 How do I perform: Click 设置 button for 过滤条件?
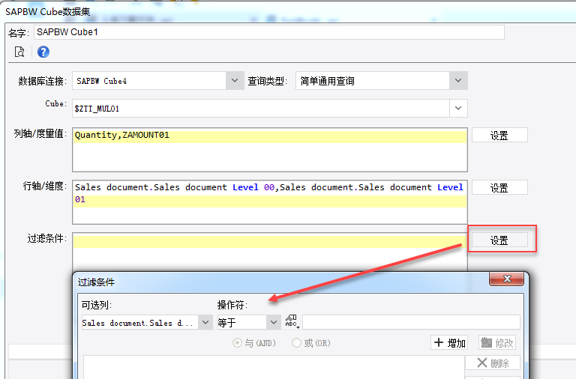[499, 240]
